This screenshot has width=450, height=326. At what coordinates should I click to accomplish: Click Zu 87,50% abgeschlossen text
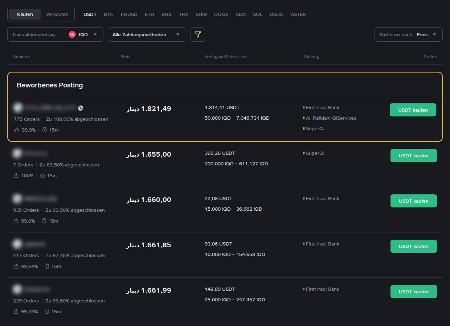(69, 165)
